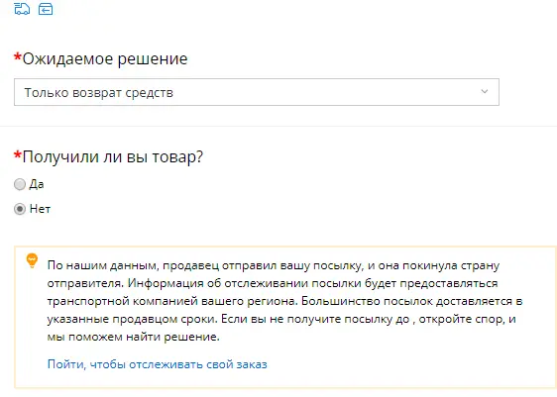Image resolution: width=557 pixels, height=397 pixels.
Task: Click the Получили ли вы товар? heading
Action: click(113, 156)
